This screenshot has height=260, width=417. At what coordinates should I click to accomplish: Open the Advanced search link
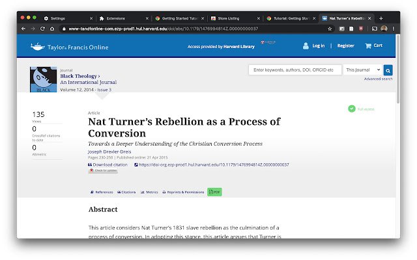point(378,79)
